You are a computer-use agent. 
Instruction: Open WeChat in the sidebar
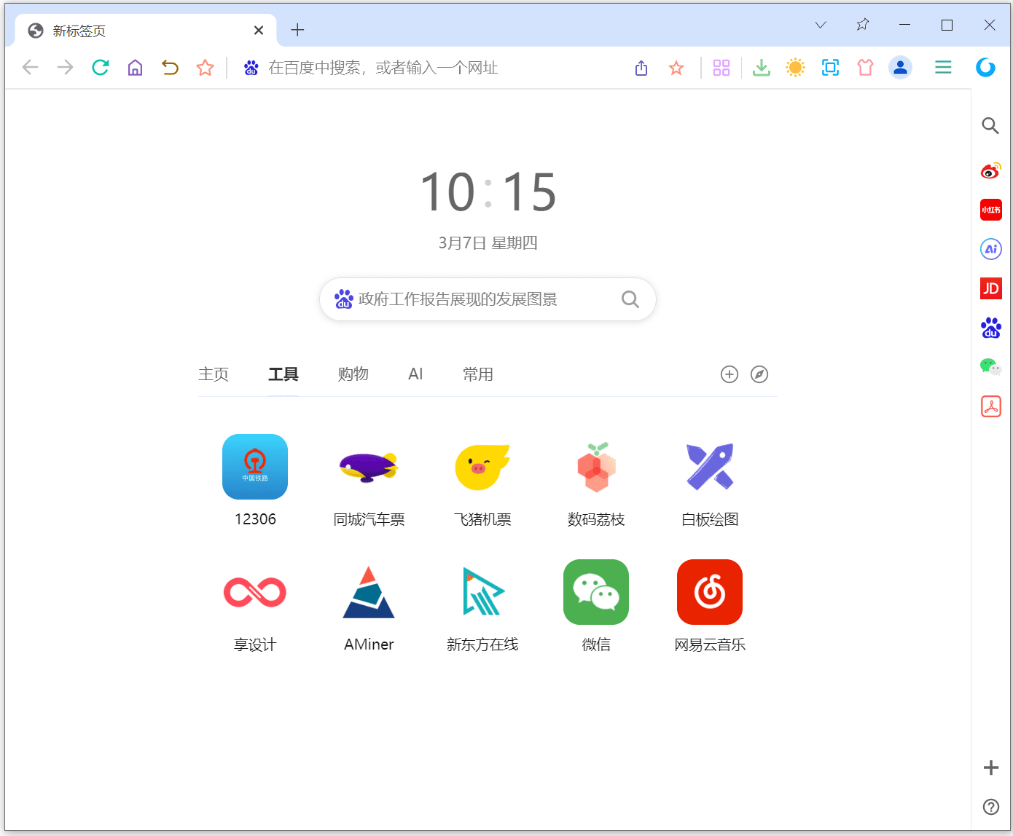991,366
